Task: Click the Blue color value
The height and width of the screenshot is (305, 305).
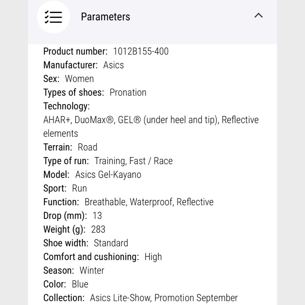Action: [x=80, y=284]
